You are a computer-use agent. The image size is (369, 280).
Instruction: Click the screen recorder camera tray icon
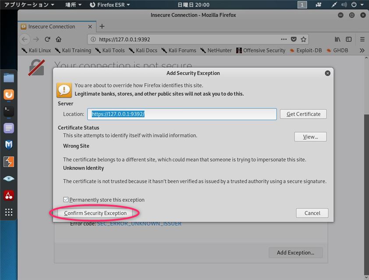(x=319, y=5)
